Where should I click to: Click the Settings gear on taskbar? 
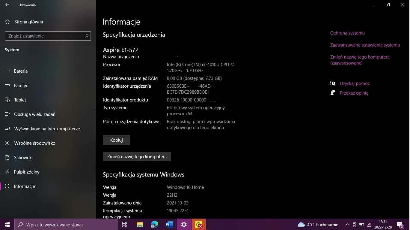point(184,224)
